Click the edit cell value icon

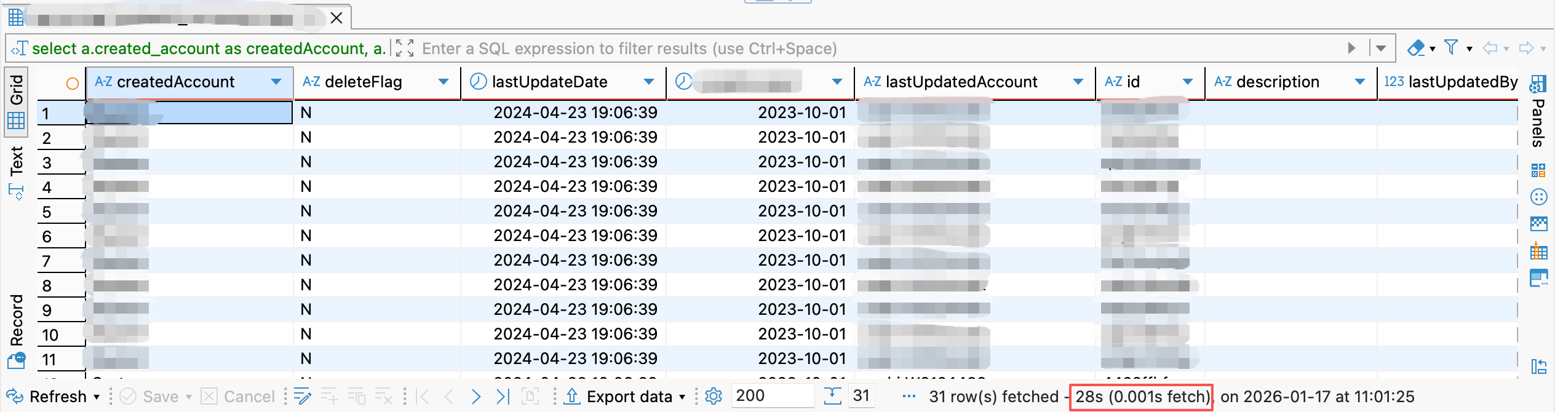(x=302, y=397)
